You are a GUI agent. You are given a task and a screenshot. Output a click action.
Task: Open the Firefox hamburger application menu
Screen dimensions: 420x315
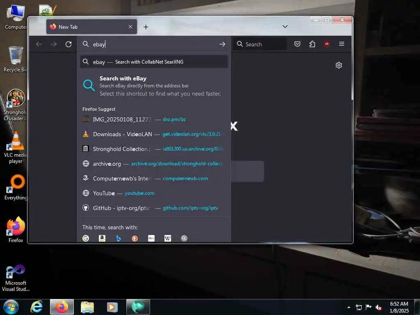click(342, 43)
